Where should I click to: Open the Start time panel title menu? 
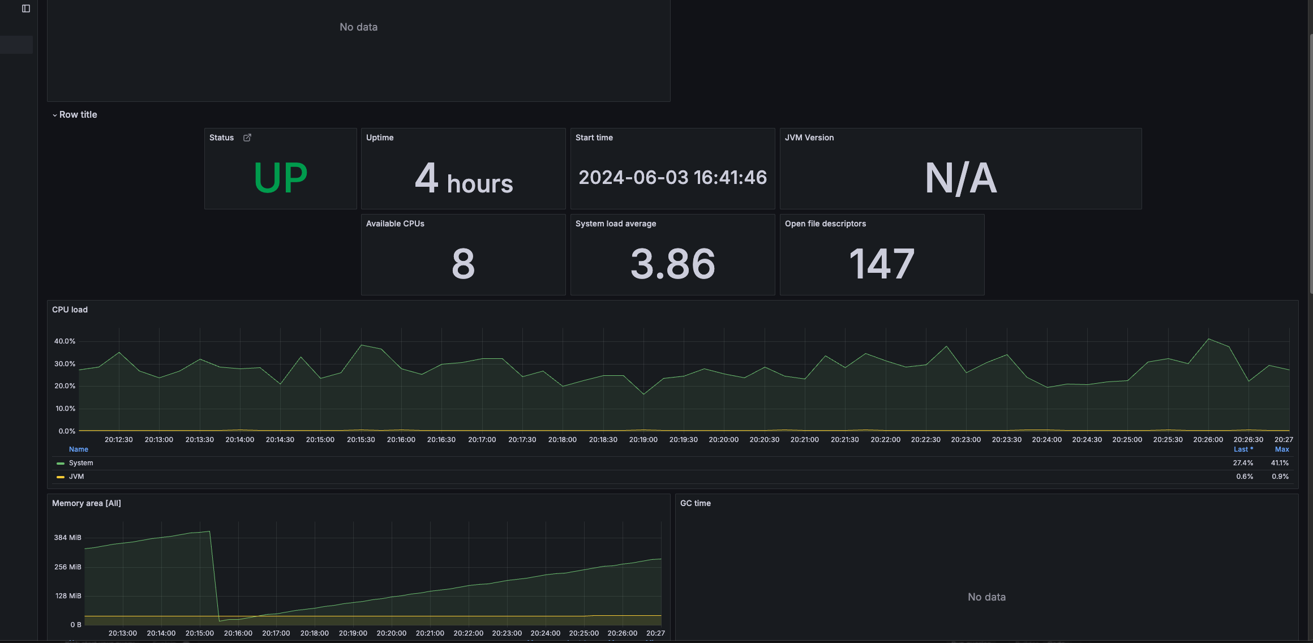594,138
